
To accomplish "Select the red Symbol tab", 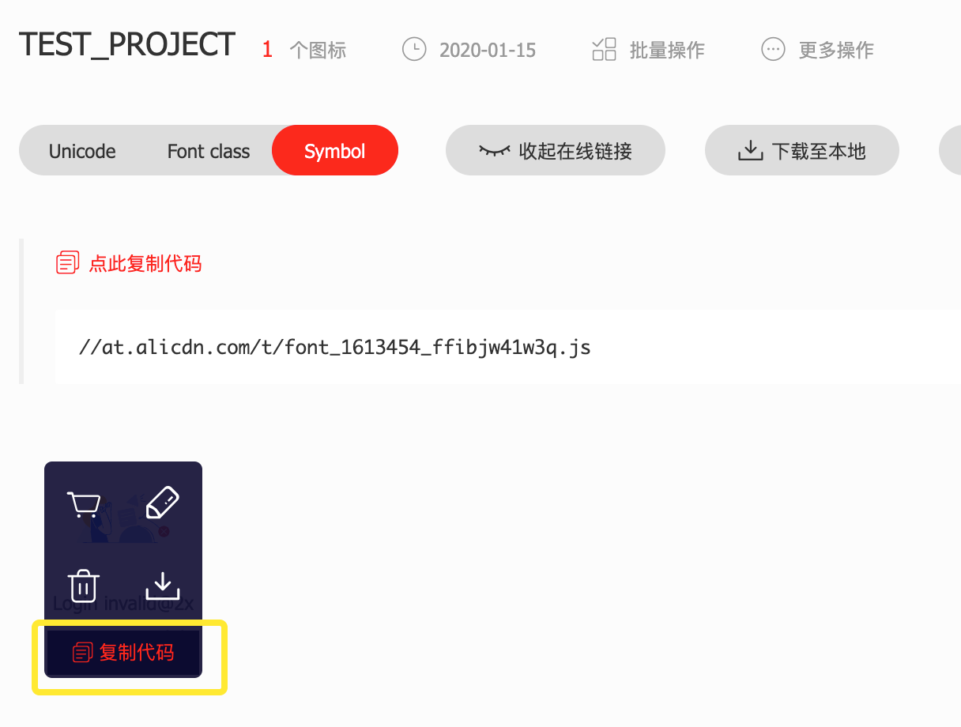I will click(335, 150).
